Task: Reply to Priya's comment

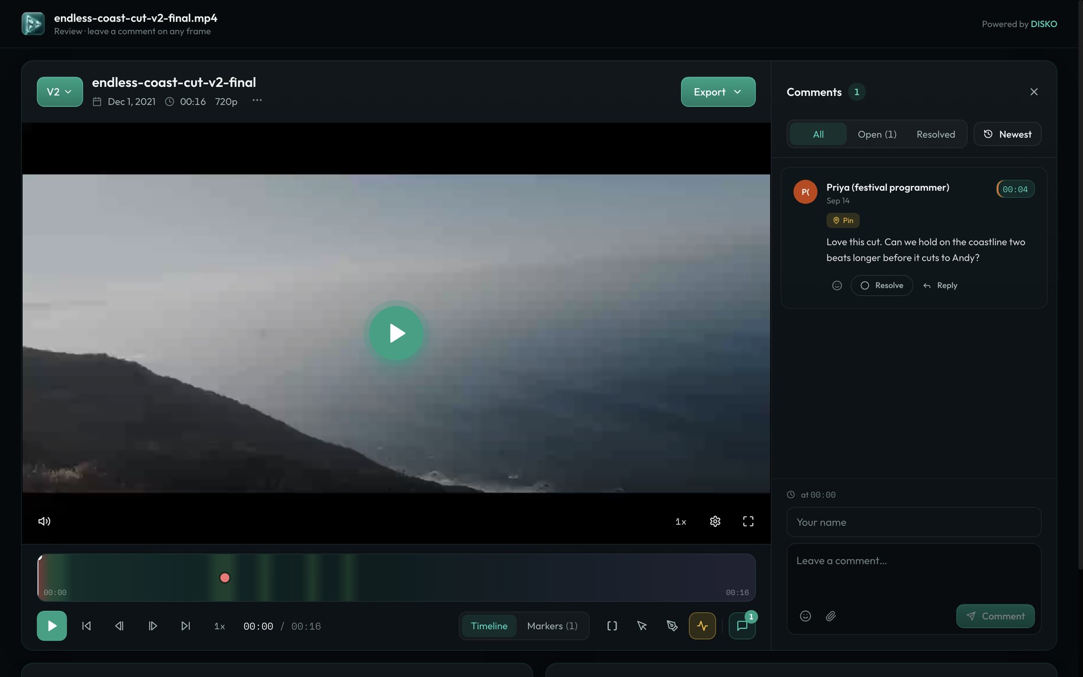Action: [940, 285]
